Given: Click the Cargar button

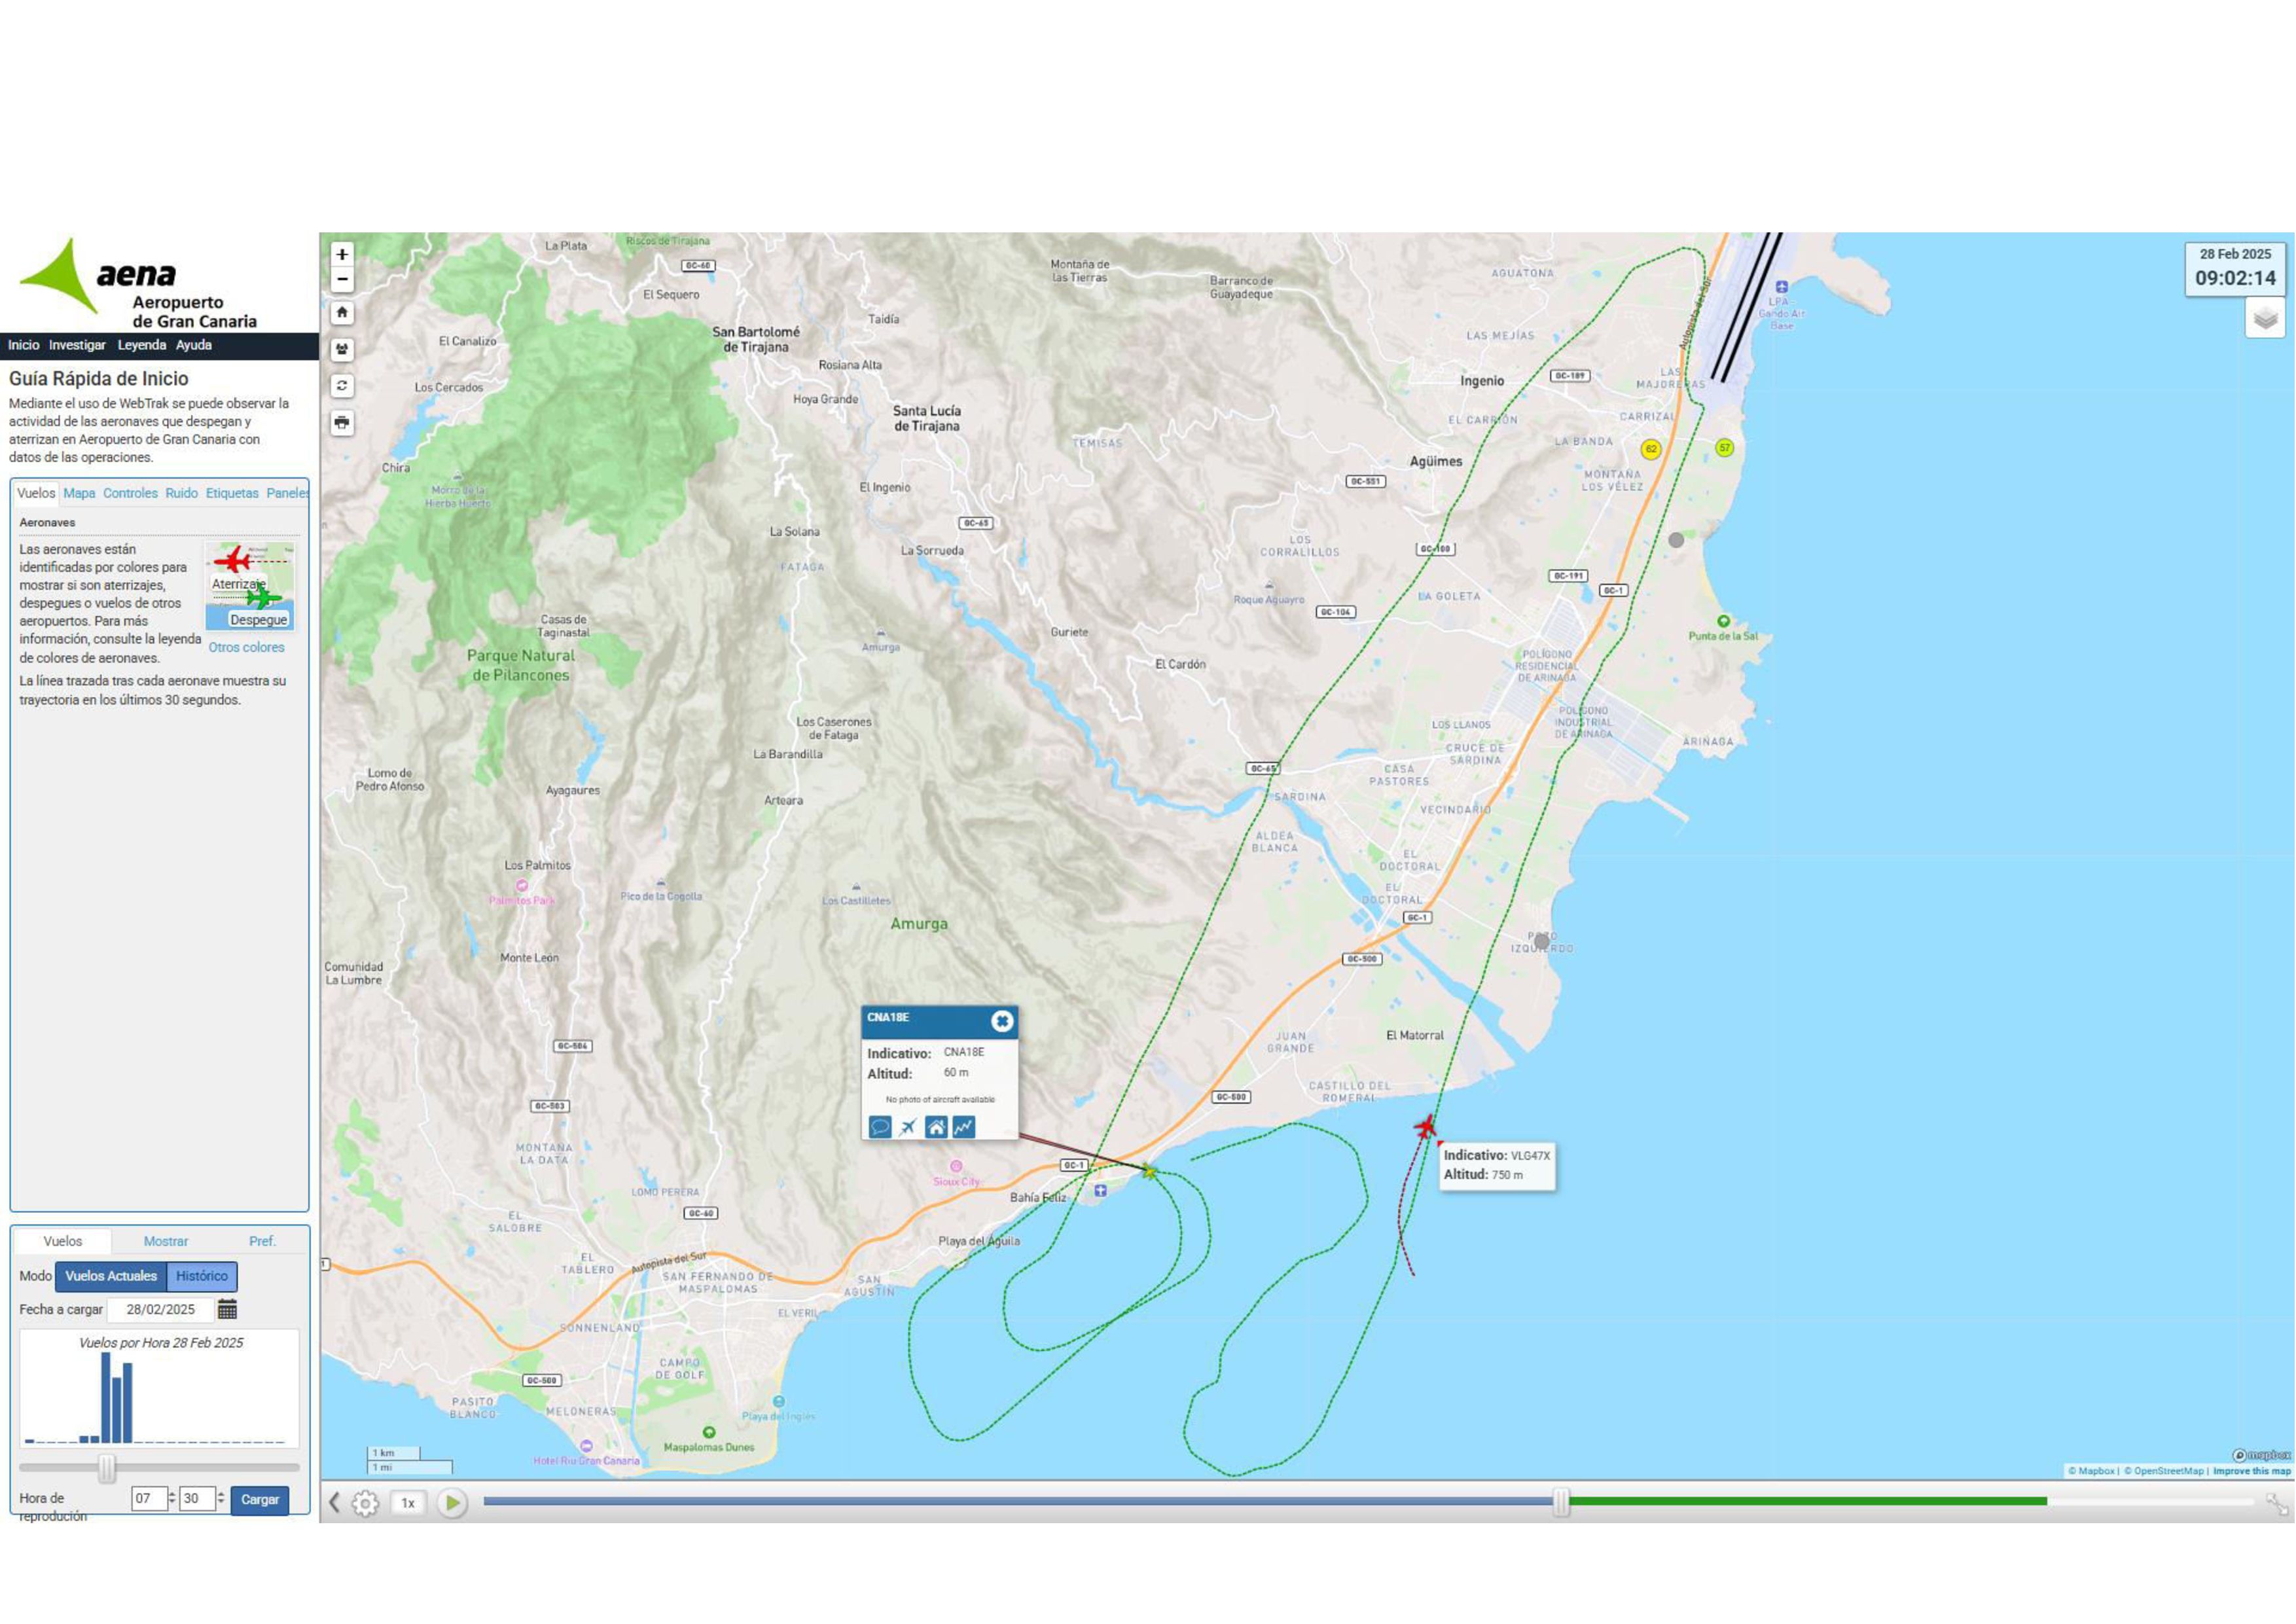Looking at the screenshot, I should [x=260, y=1499].
